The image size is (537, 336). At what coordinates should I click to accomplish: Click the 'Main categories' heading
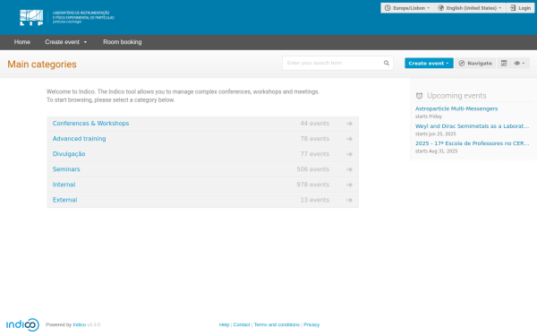tap(42, 65)
